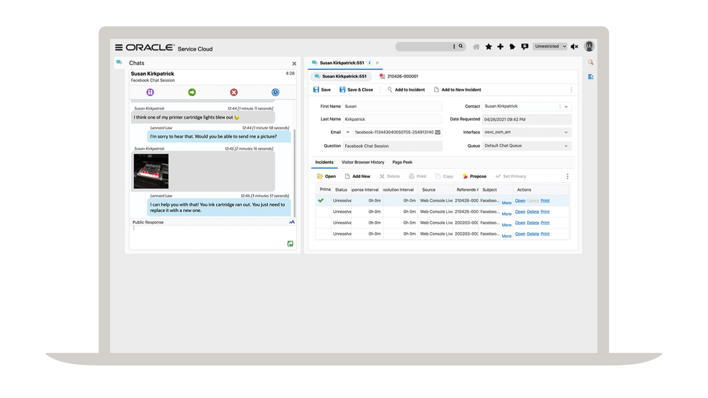Click the Print link in the fourth incident row
This screenshot has width=708, height=398.
point(545,234)
